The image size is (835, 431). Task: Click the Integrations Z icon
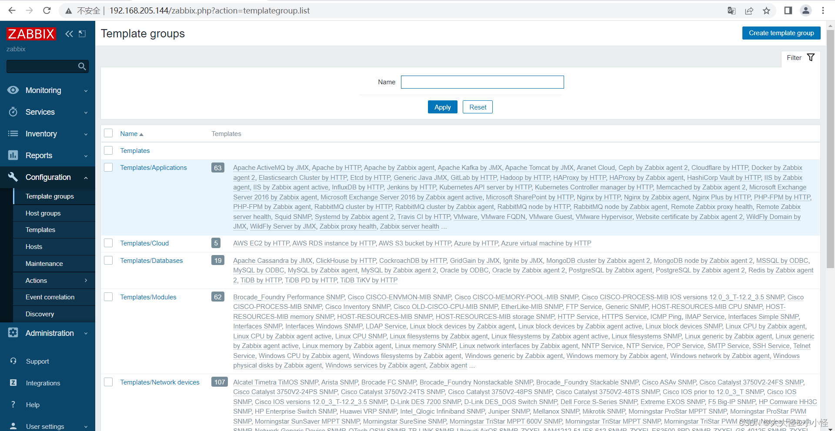[13, 383]
